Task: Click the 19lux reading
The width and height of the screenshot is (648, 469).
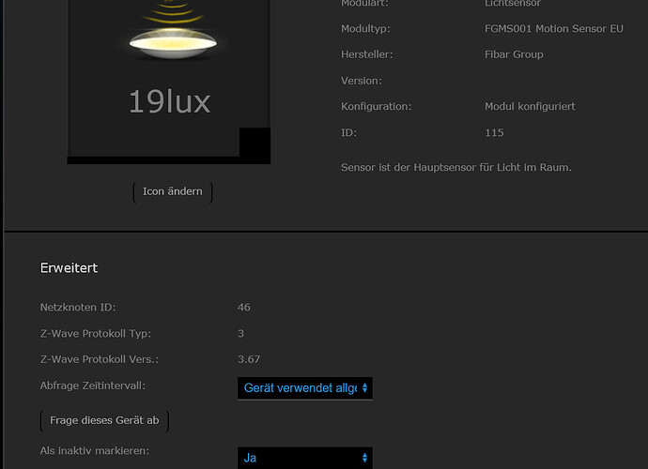Action: coord(169,101)
